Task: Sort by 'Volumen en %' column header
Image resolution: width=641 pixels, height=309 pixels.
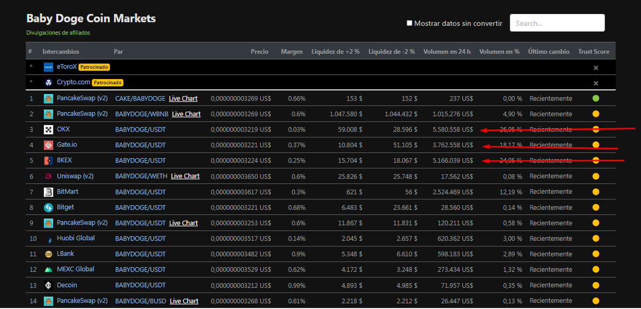Action: pos(499,52)
